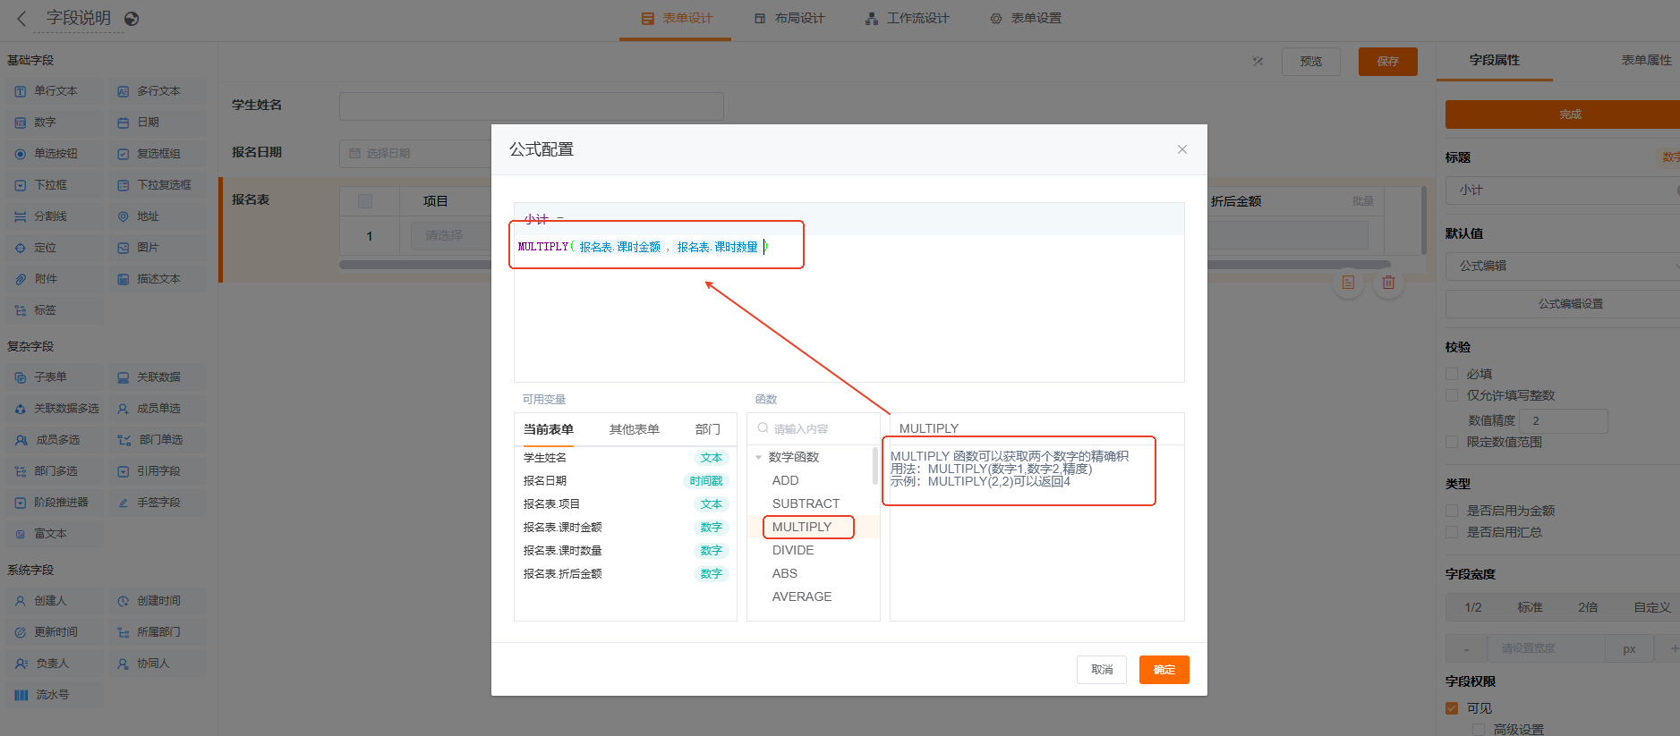Select the 子表单 field icon
1680x736 pixels.
click(x=21, y=377)
